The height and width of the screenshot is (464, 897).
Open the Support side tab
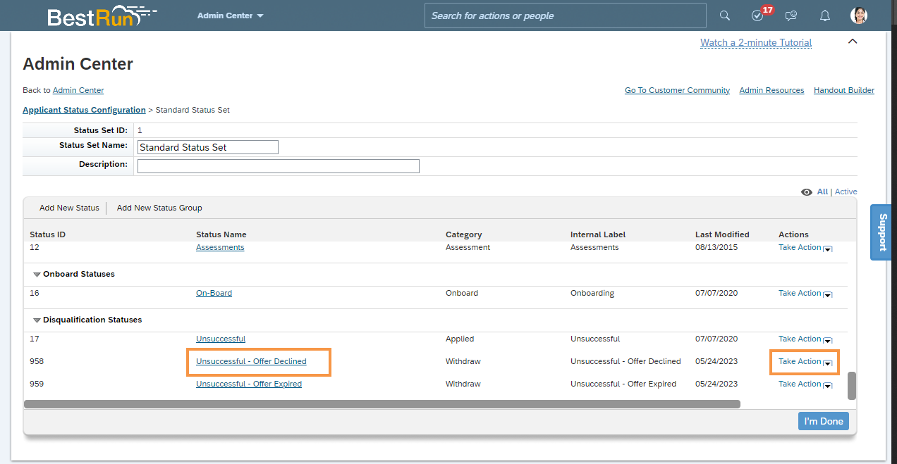(881, 232)
